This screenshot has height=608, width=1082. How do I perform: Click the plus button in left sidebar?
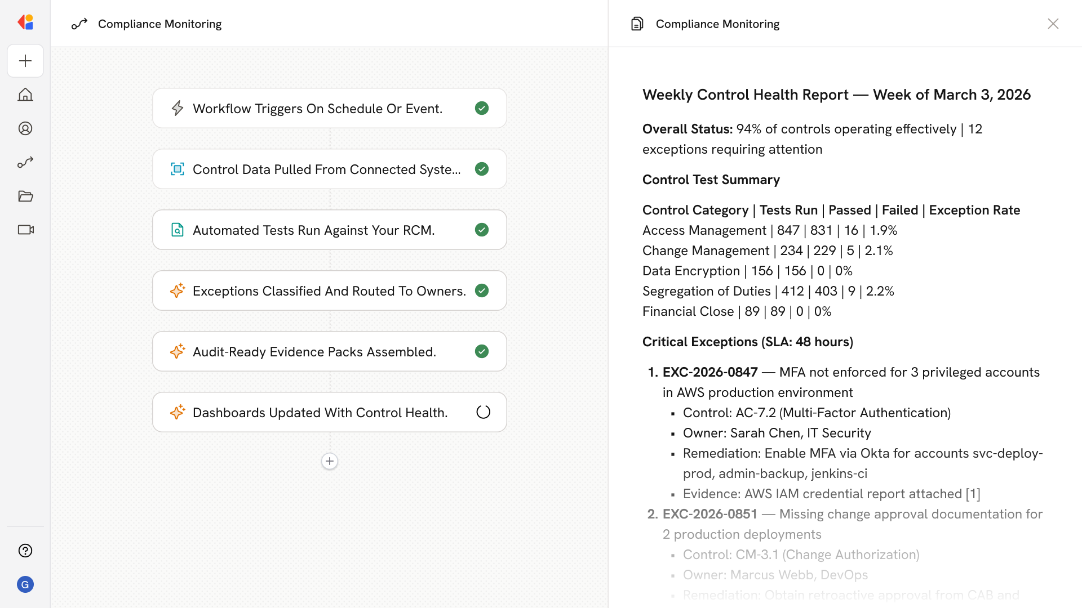tap(25, 61)
